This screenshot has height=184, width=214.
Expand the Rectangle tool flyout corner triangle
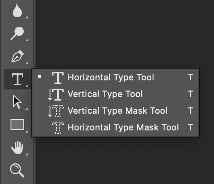click(27, 131)
